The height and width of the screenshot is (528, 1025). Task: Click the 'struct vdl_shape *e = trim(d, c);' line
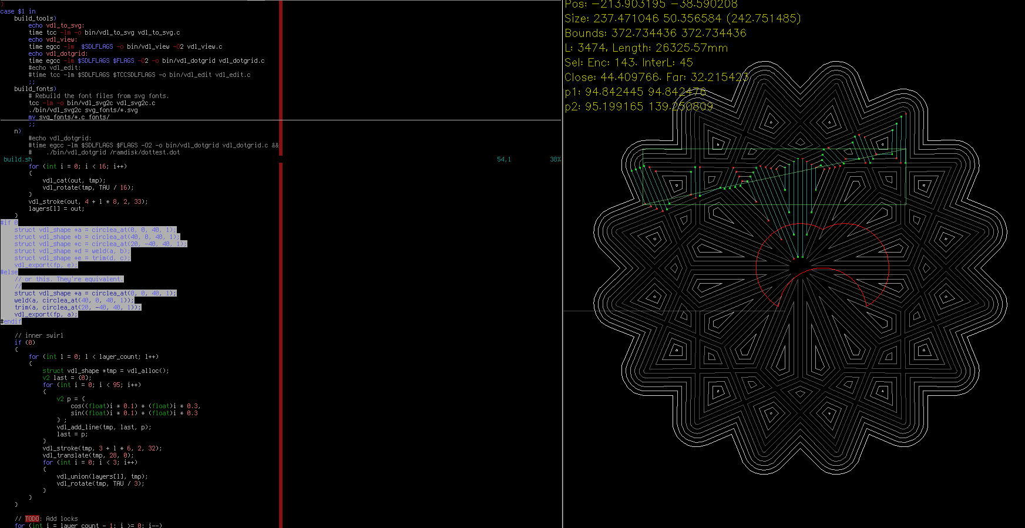73,258
